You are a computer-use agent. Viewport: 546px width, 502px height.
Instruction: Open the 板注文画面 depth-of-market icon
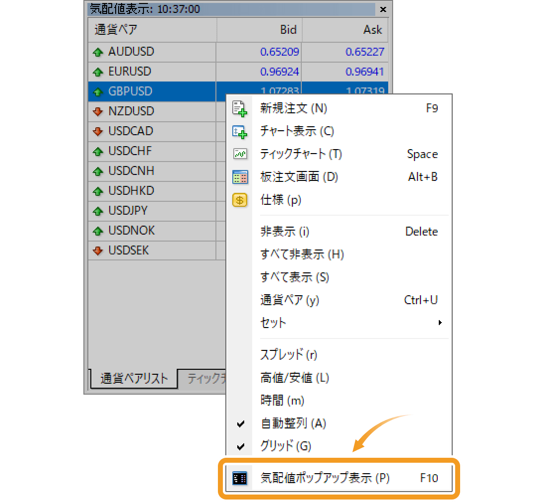click(x=240, y=177)
